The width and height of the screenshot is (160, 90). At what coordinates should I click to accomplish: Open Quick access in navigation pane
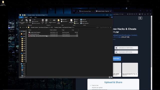(x=23, y=31)
